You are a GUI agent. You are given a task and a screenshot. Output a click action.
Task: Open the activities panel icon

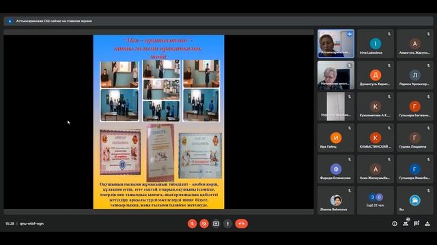427,224
